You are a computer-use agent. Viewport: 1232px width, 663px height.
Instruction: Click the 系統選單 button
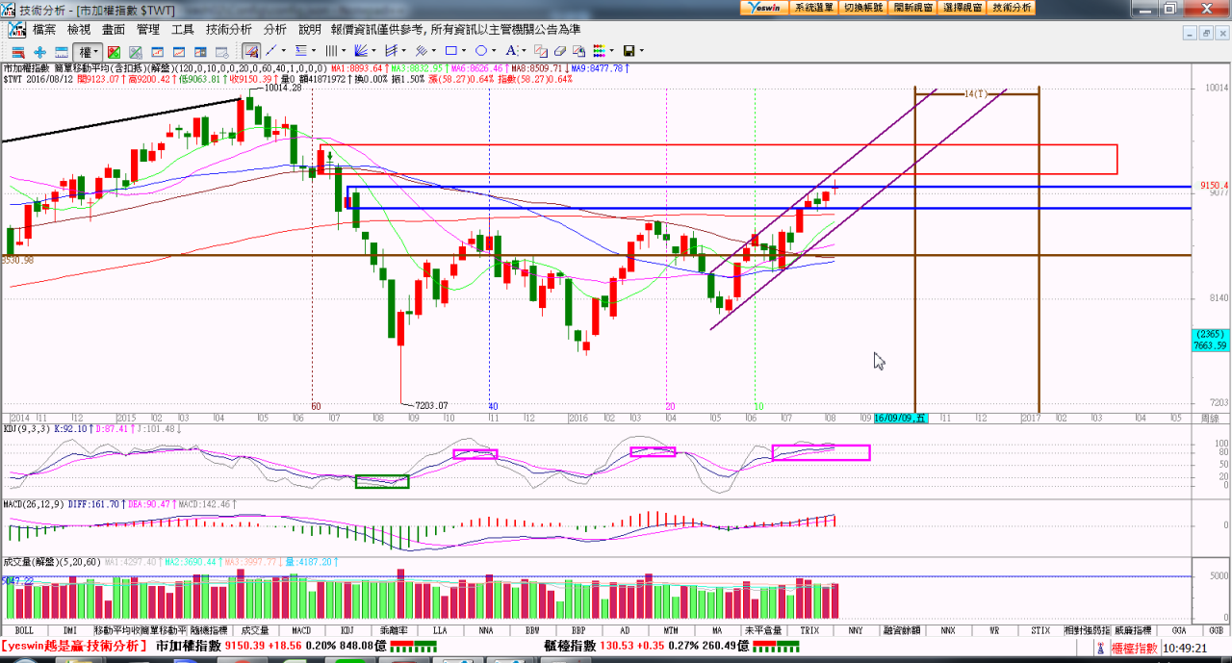pos(814,7)
